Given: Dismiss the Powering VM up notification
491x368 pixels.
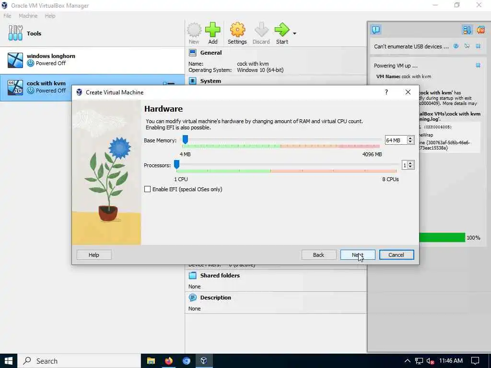Looking at the screenshot, I should [478, 65].
